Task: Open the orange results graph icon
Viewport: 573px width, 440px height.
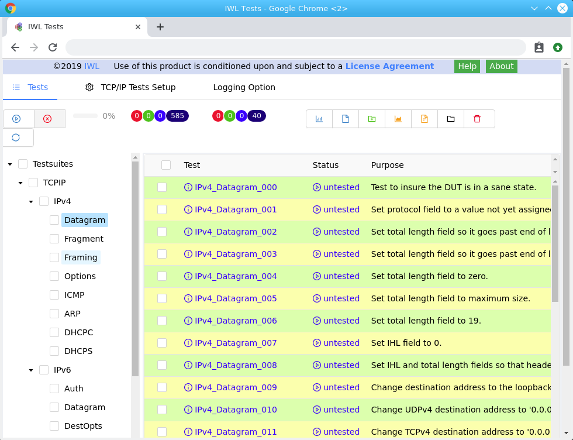Action: point(398,118)
